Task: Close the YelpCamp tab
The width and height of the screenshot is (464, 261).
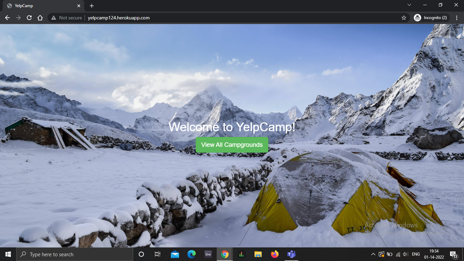Action: [x=79, y=6]
